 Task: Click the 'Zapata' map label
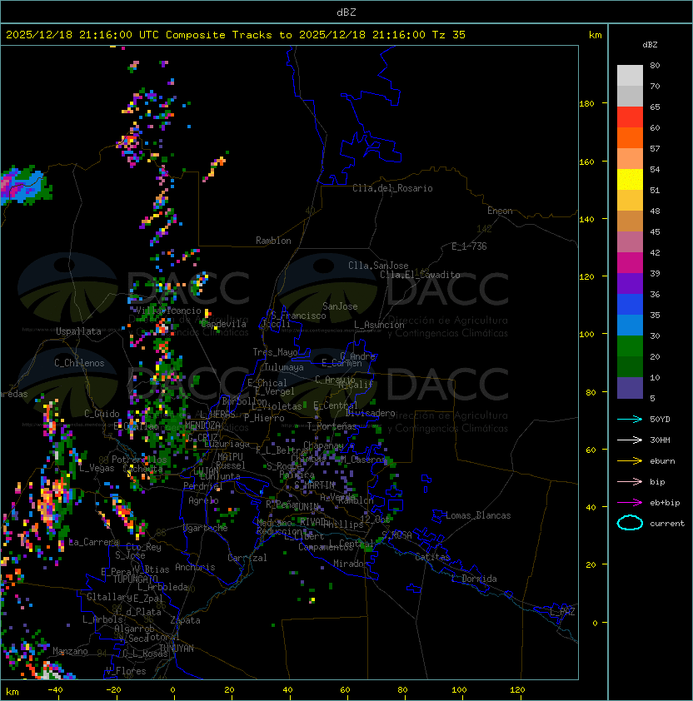tap(185, 620)
